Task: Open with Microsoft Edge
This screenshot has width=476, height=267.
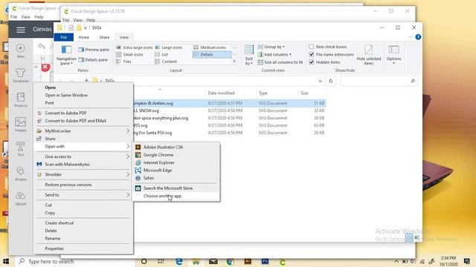Action: [x=176, y=171]
